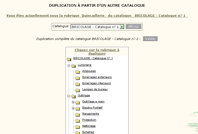
Task: Click the Electro-Portatif rubrique link
Action: tap(92, 108)
